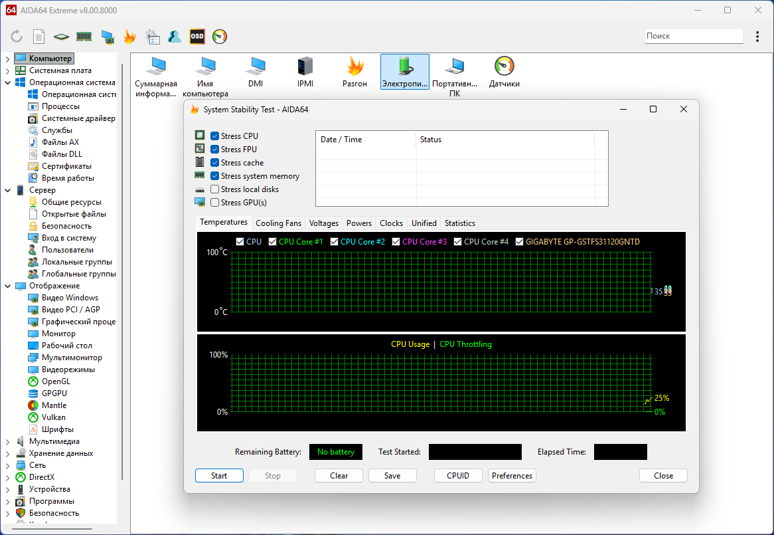The width and height of the screenshot is (774, 535).
Task: Click the Поиск search field
Action: [x=694, y=37]
